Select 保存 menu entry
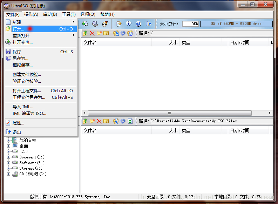The width and height of the screenshot is (278, 204). click(x=41, y=52)
